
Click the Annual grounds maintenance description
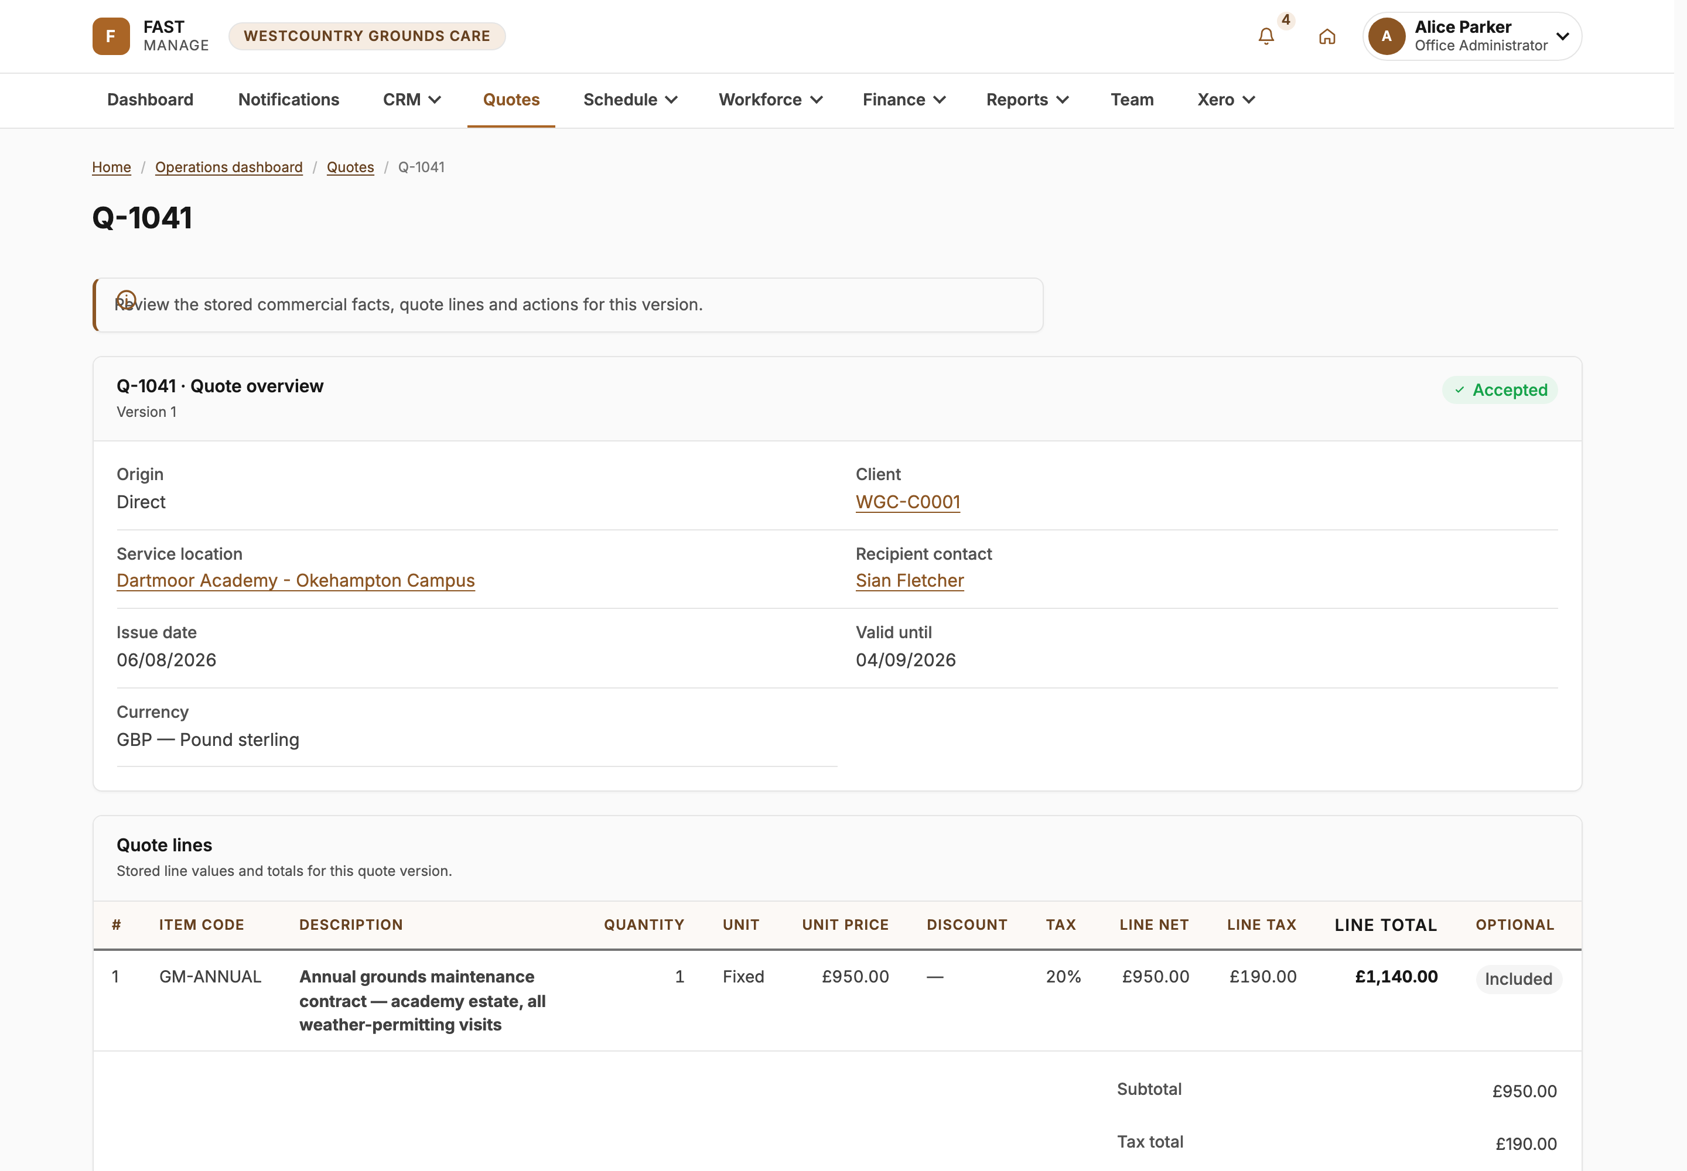pos(422,1001)
